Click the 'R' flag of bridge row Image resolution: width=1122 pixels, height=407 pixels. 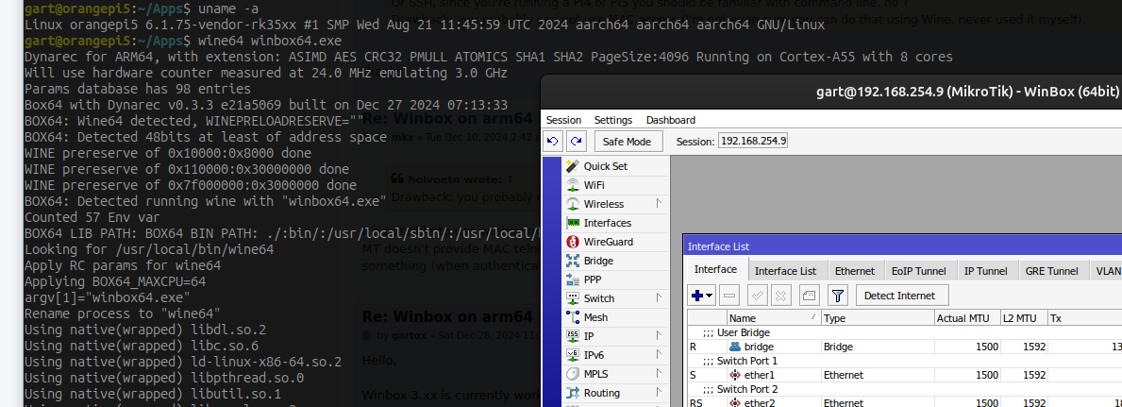click(x=693, y=347)
